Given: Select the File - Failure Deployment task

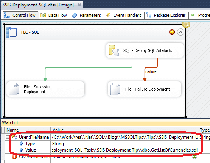Looking at the screenshot, I should tap(145, 89).
